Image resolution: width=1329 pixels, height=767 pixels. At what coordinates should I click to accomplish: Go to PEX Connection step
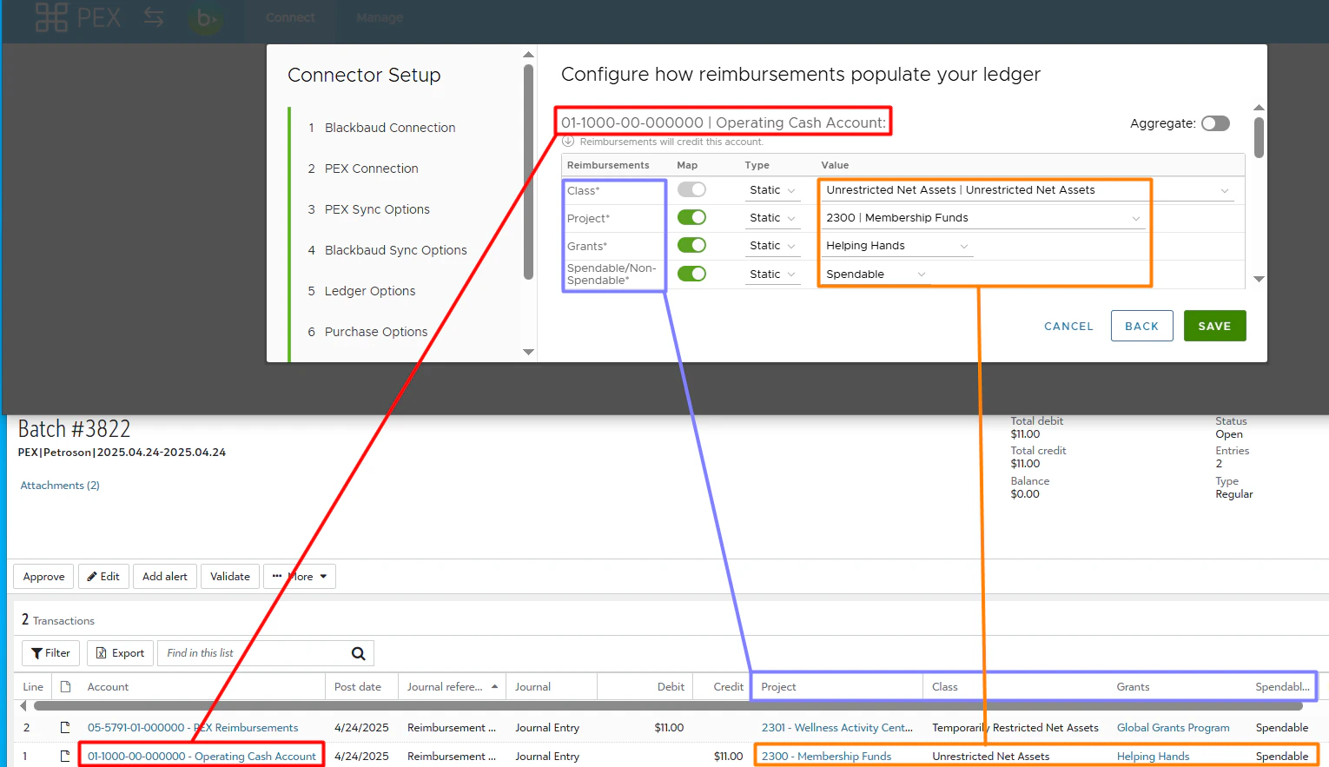(371, 169)
